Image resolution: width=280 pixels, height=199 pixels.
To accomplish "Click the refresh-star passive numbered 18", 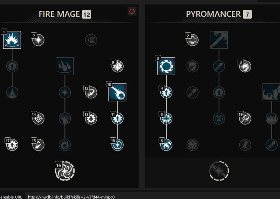I will pyautogui.click(x=117, y=145).
